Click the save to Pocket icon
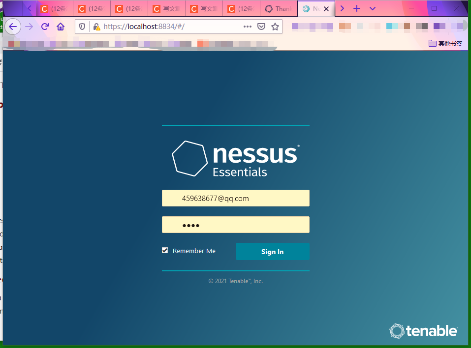 (x=261, y=27)
